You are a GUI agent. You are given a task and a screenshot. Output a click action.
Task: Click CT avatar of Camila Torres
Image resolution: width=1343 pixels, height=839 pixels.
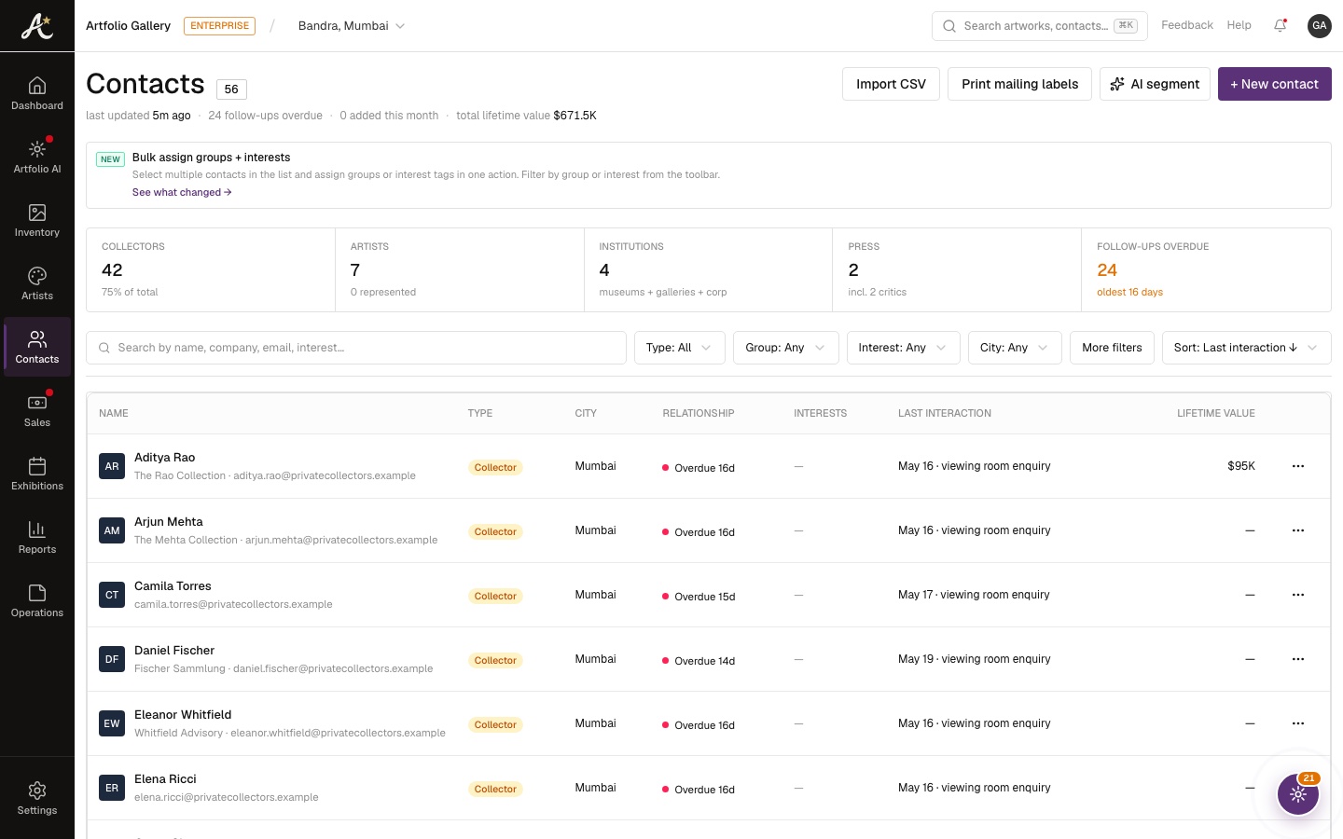pos(112,595)
